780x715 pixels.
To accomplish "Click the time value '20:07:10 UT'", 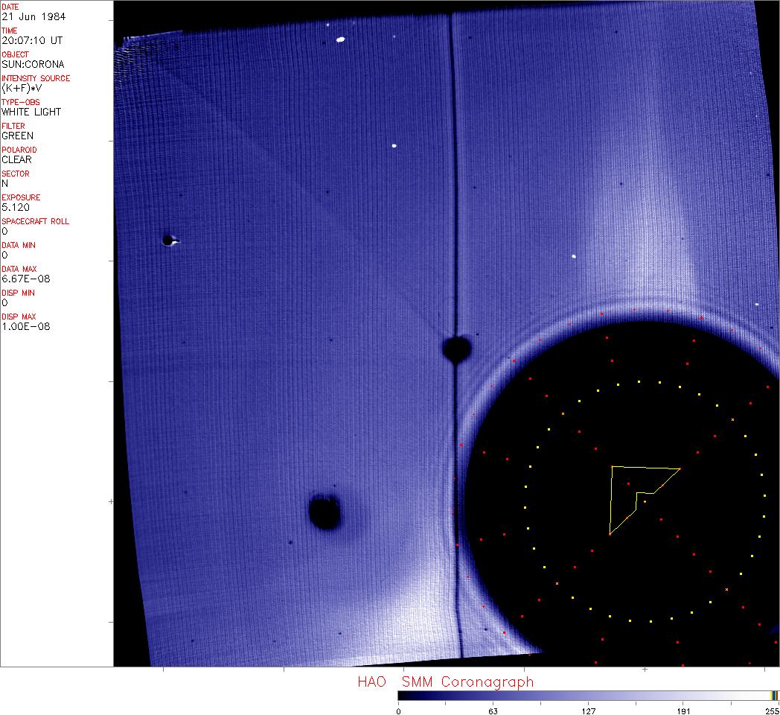I will coord(31,40).
